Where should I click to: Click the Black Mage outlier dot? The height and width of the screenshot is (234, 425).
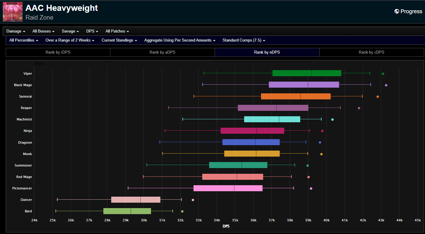(386, 85)
